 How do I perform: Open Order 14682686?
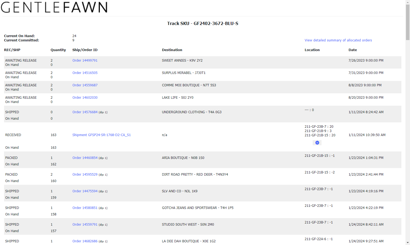pyautogui.click(x=85, y=241)
